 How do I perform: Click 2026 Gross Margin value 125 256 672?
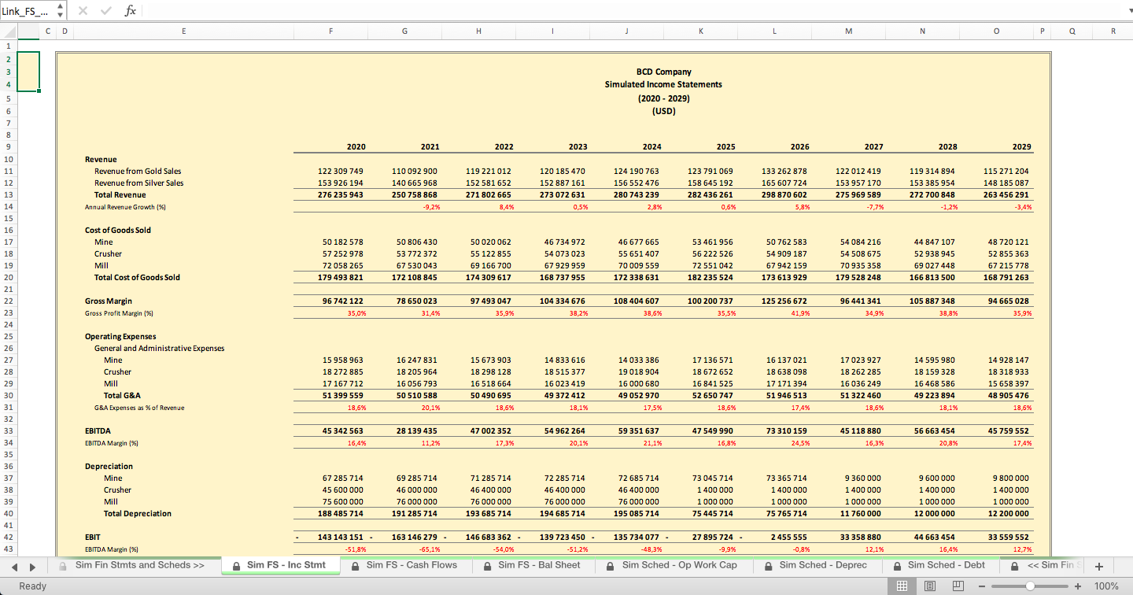pyautogui.click(x=784, y=301)
